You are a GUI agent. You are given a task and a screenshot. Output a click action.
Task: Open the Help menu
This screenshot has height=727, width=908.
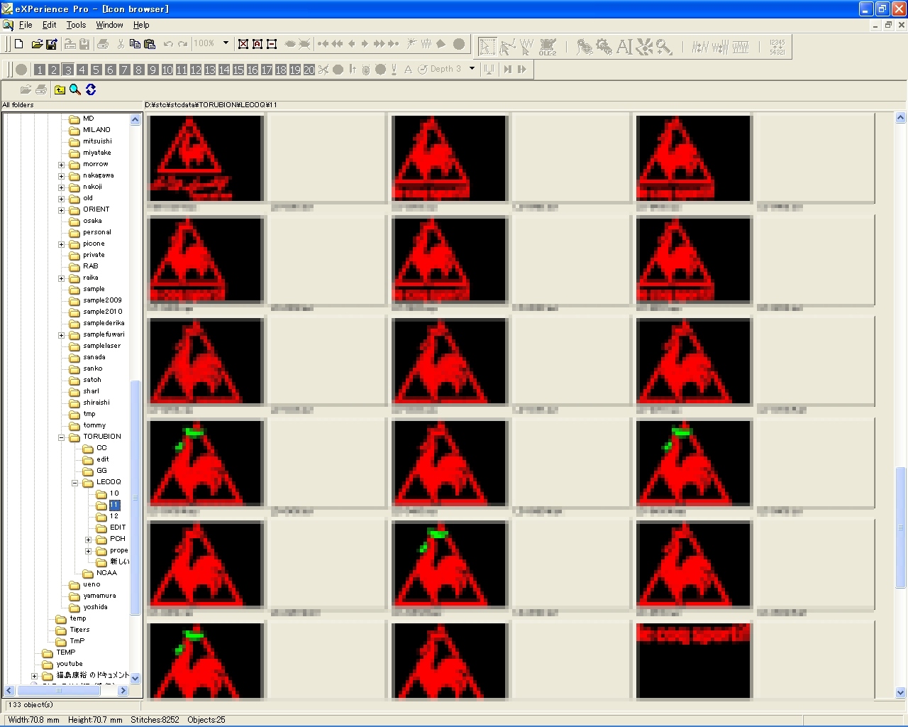pyautogui.click(x=141, y=25)
